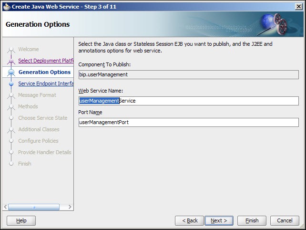The width and height of the screenshot is (306, 230).
Task: Click the sidebar horizontal scrollbar thumb
Action: pyautogui.click(x=34, y=207)
